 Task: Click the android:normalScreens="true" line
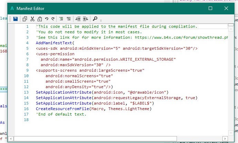point(79,76)
